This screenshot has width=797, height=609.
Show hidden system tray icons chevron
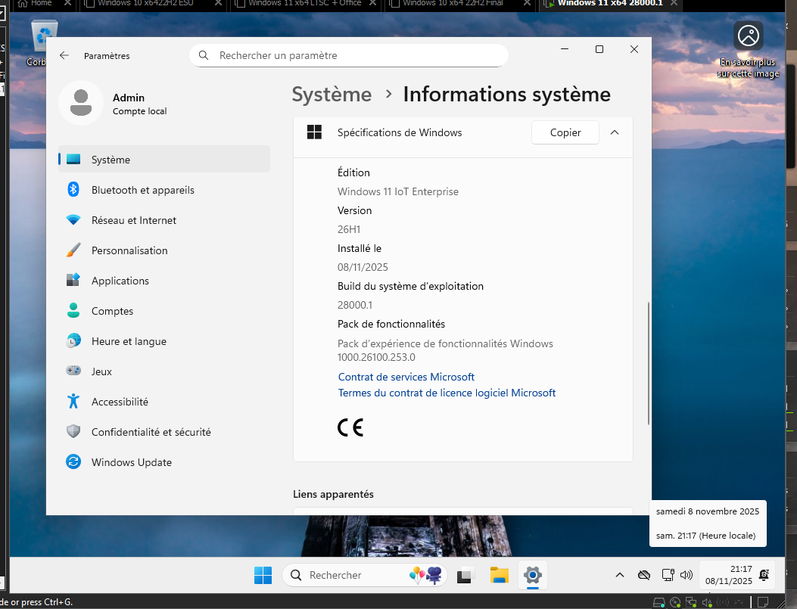click(619, 575)
